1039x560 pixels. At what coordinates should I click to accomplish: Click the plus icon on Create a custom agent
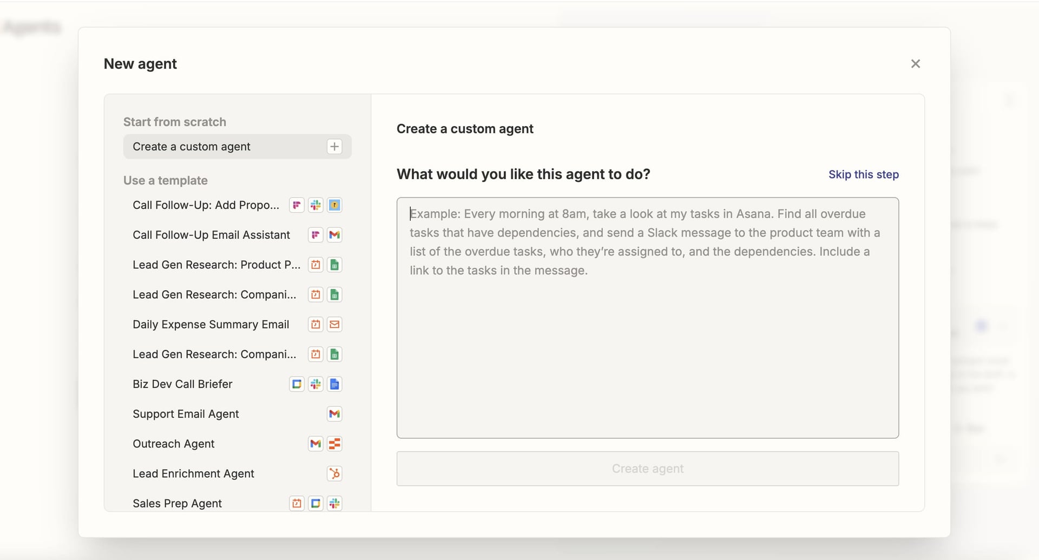pos(334,146)
